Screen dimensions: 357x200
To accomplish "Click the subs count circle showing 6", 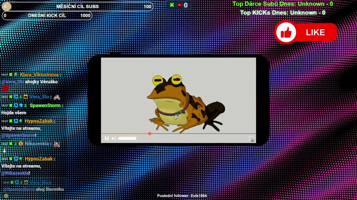I will click(6, 6).
